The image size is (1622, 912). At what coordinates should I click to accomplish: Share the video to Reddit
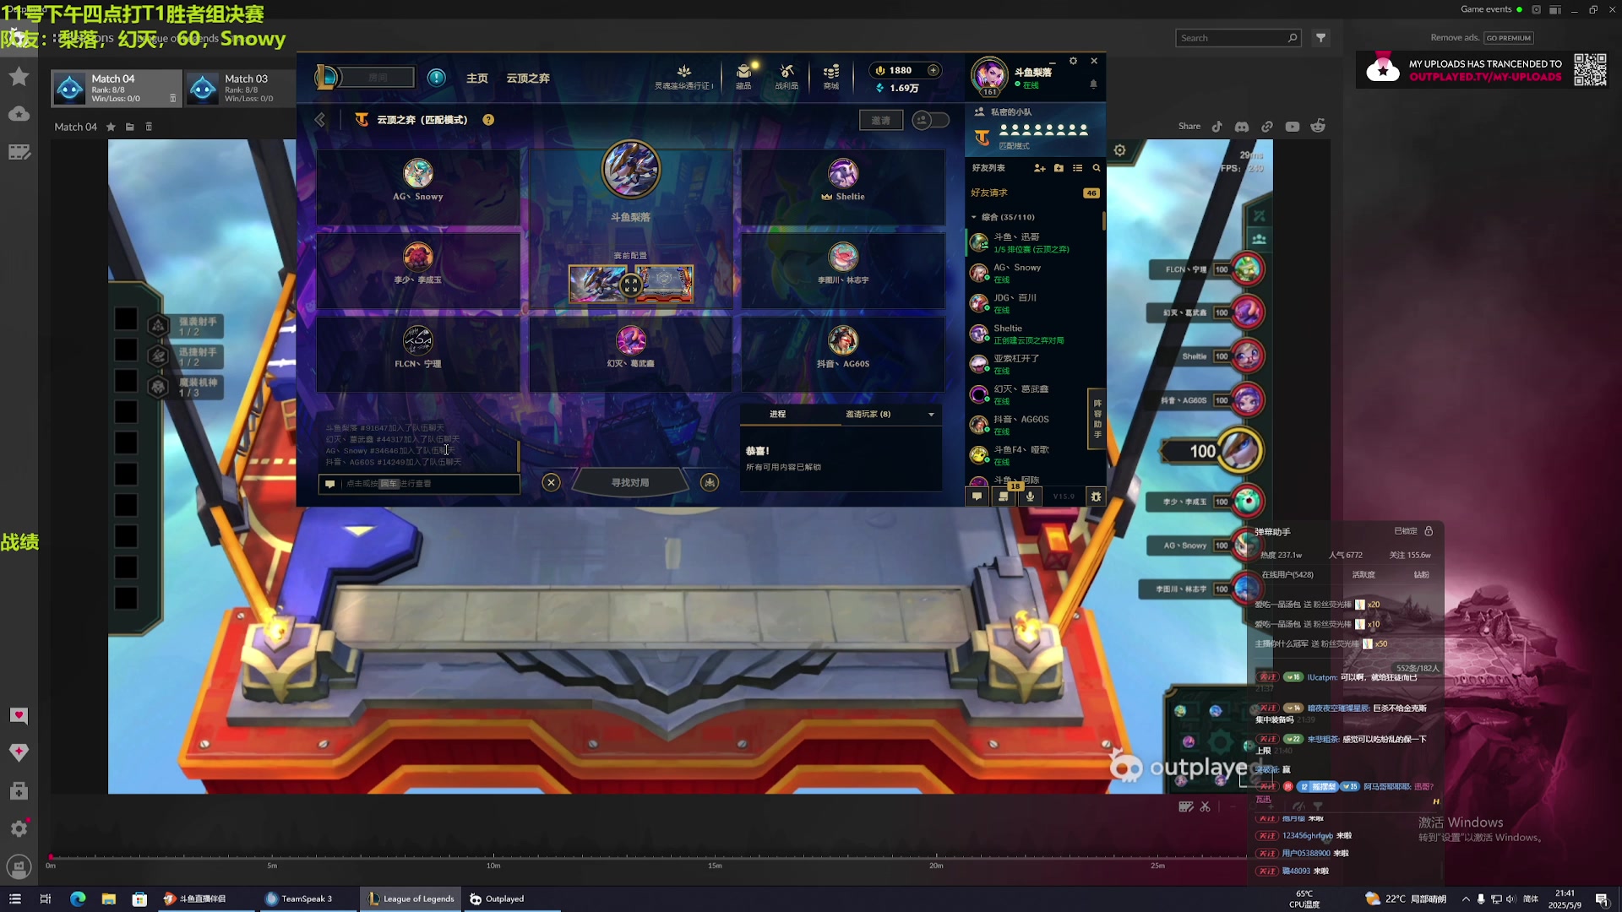click(x=1318, y=127)
